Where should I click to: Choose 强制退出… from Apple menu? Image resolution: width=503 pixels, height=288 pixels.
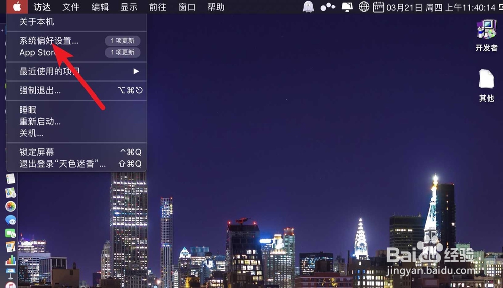click(x=76, y=91)
